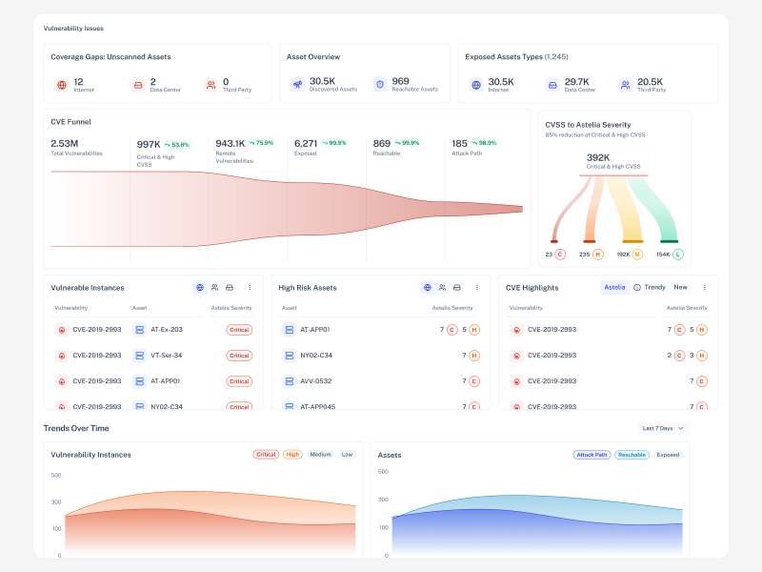Click the Data Center icon in Coverage Gaps
The width and height of the screenshot is (762, 572).
pyautogui.click(x=137, y=85)
